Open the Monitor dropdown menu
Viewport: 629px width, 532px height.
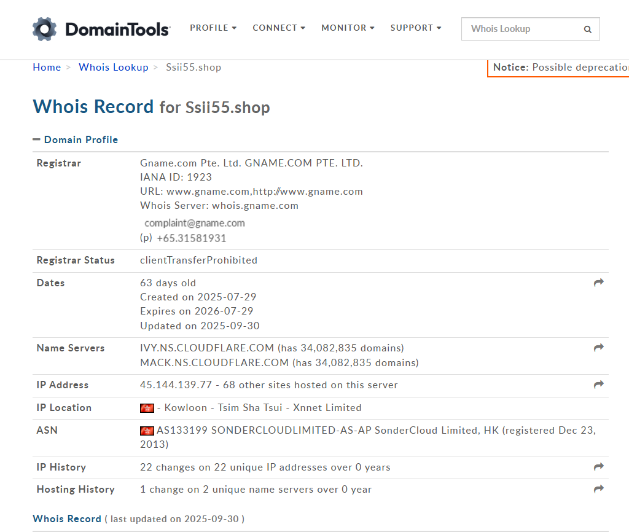(x=348, y=28)
